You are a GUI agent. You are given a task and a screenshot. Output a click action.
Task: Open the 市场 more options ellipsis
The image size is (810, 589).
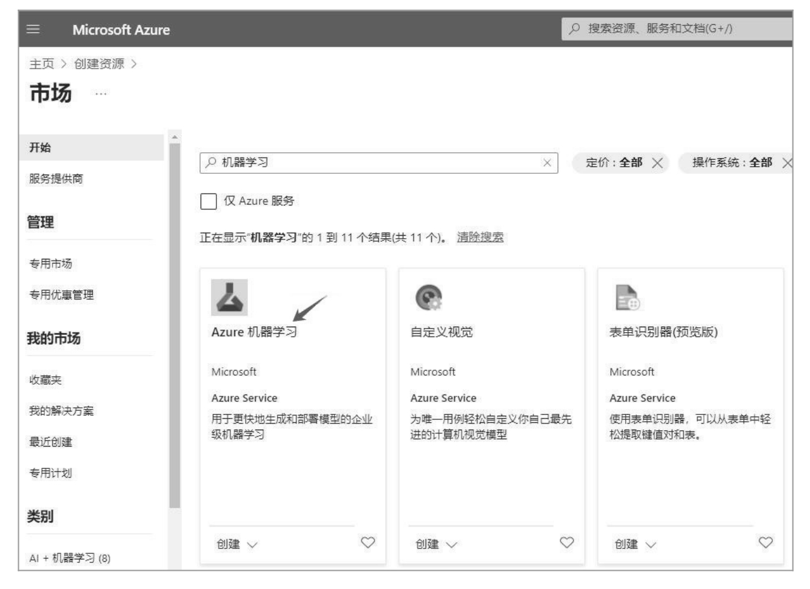point(101,93)
